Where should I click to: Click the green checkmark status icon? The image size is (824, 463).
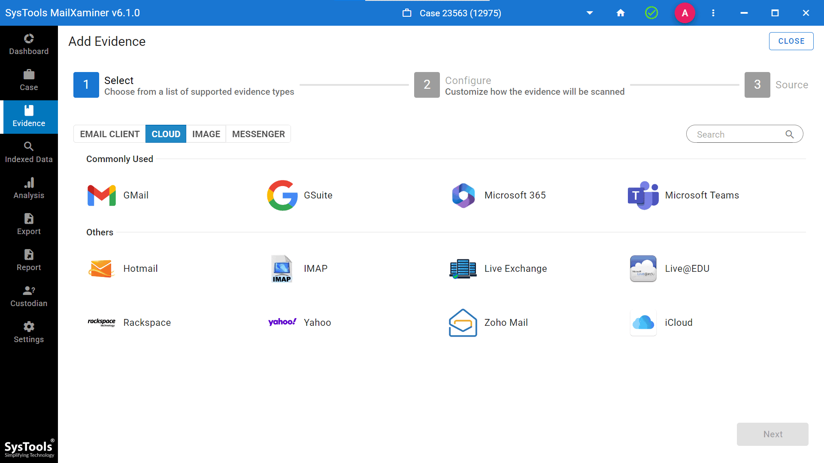[x=651, y=13]
